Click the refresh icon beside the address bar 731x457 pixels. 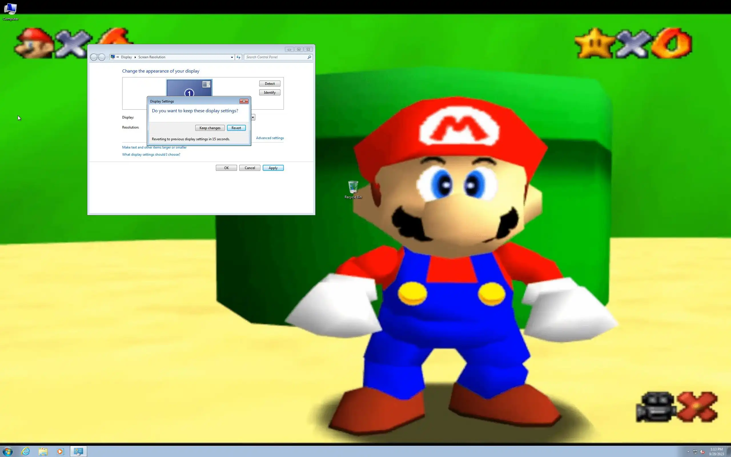238,57
